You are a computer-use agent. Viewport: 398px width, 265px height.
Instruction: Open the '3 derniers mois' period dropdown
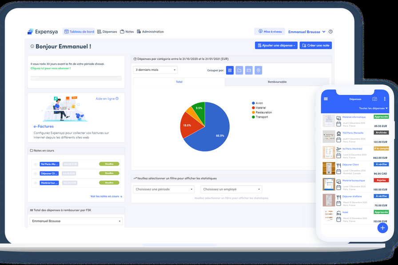pyautogui.click(x=155, y=70)
